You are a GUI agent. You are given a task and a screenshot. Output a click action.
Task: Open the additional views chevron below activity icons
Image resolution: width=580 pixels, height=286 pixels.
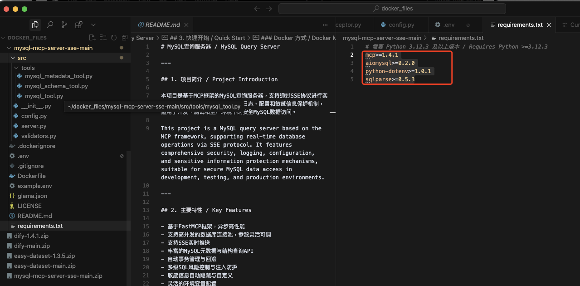93,25
